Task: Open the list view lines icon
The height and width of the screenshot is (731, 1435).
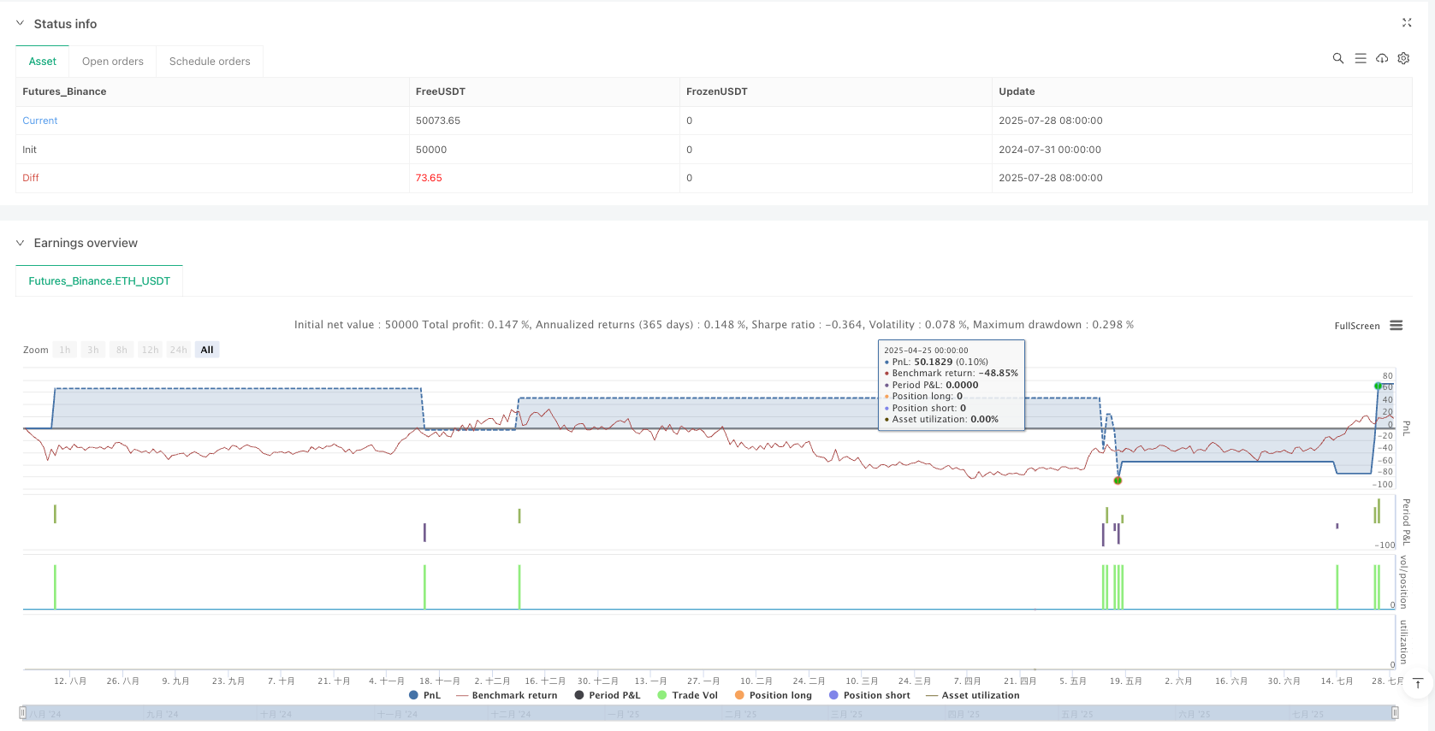Action: (x=1360, y=58)
